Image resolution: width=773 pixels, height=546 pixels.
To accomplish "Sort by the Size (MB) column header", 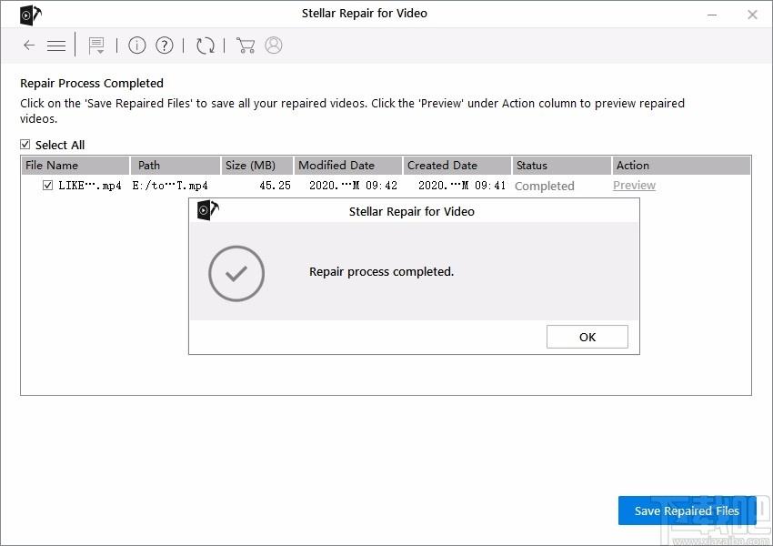I will click(257, 166).
